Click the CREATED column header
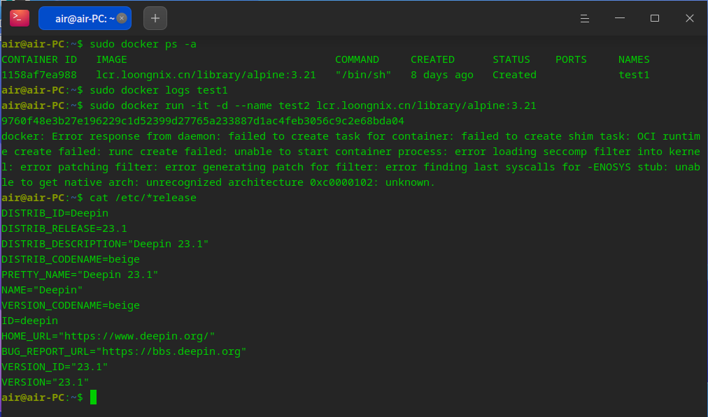The image size is (708, 417). (x=432, y=59)
